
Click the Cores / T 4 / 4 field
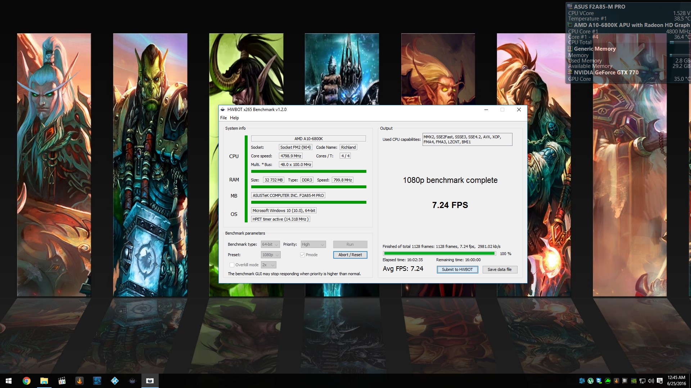pos(345,156)
